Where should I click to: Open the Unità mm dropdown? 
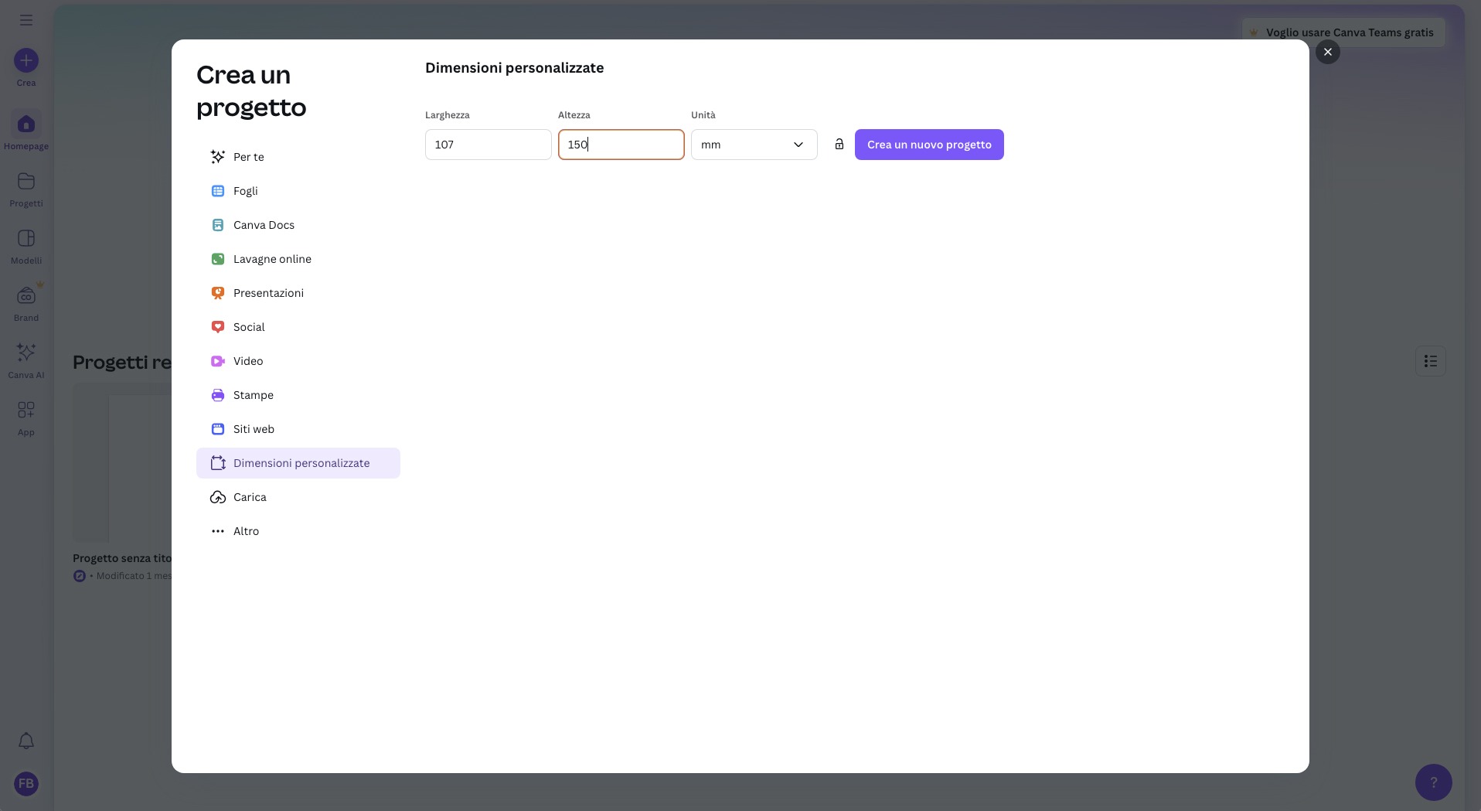(754, 145)
